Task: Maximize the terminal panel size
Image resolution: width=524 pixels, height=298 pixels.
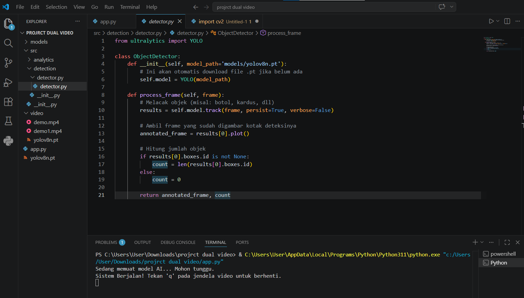Action: (507, 242)
